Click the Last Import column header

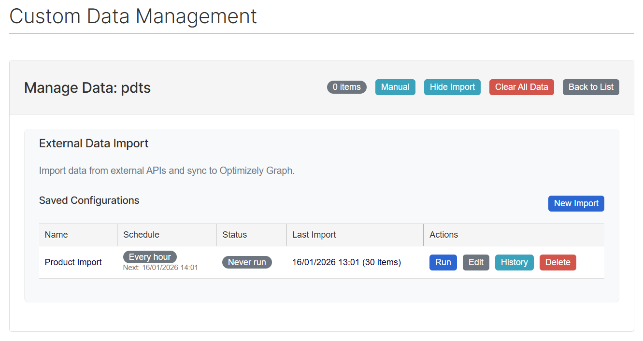coord(314,235)
